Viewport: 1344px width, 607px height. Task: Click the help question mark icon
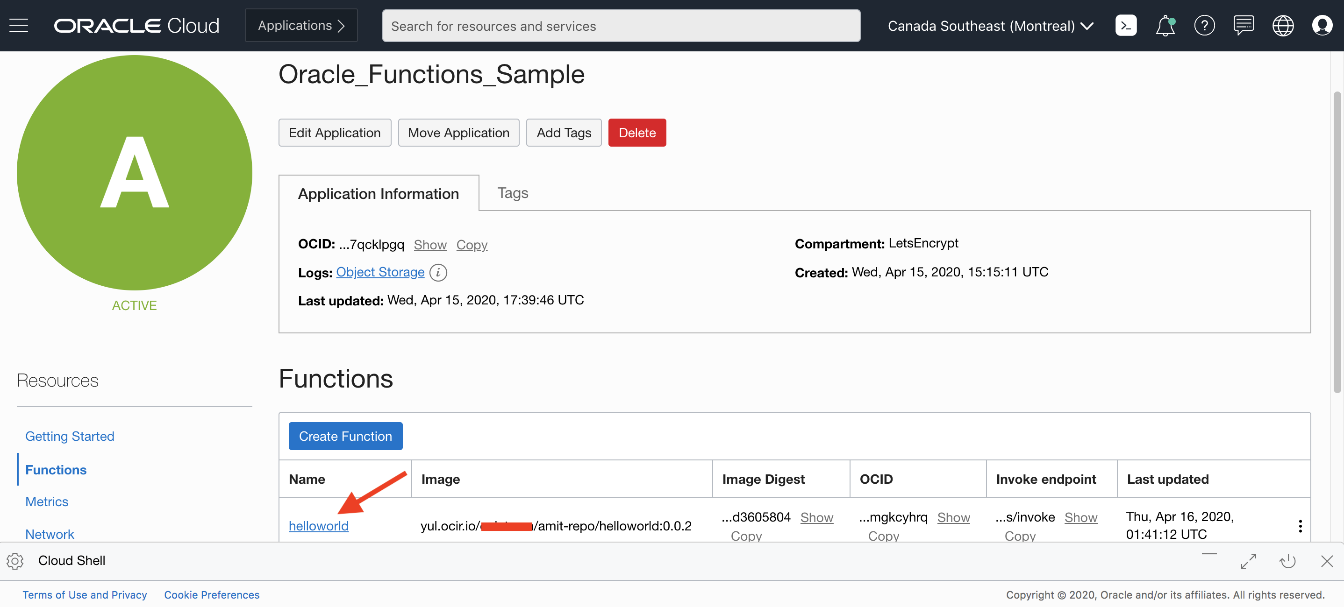coord(1204,26)
